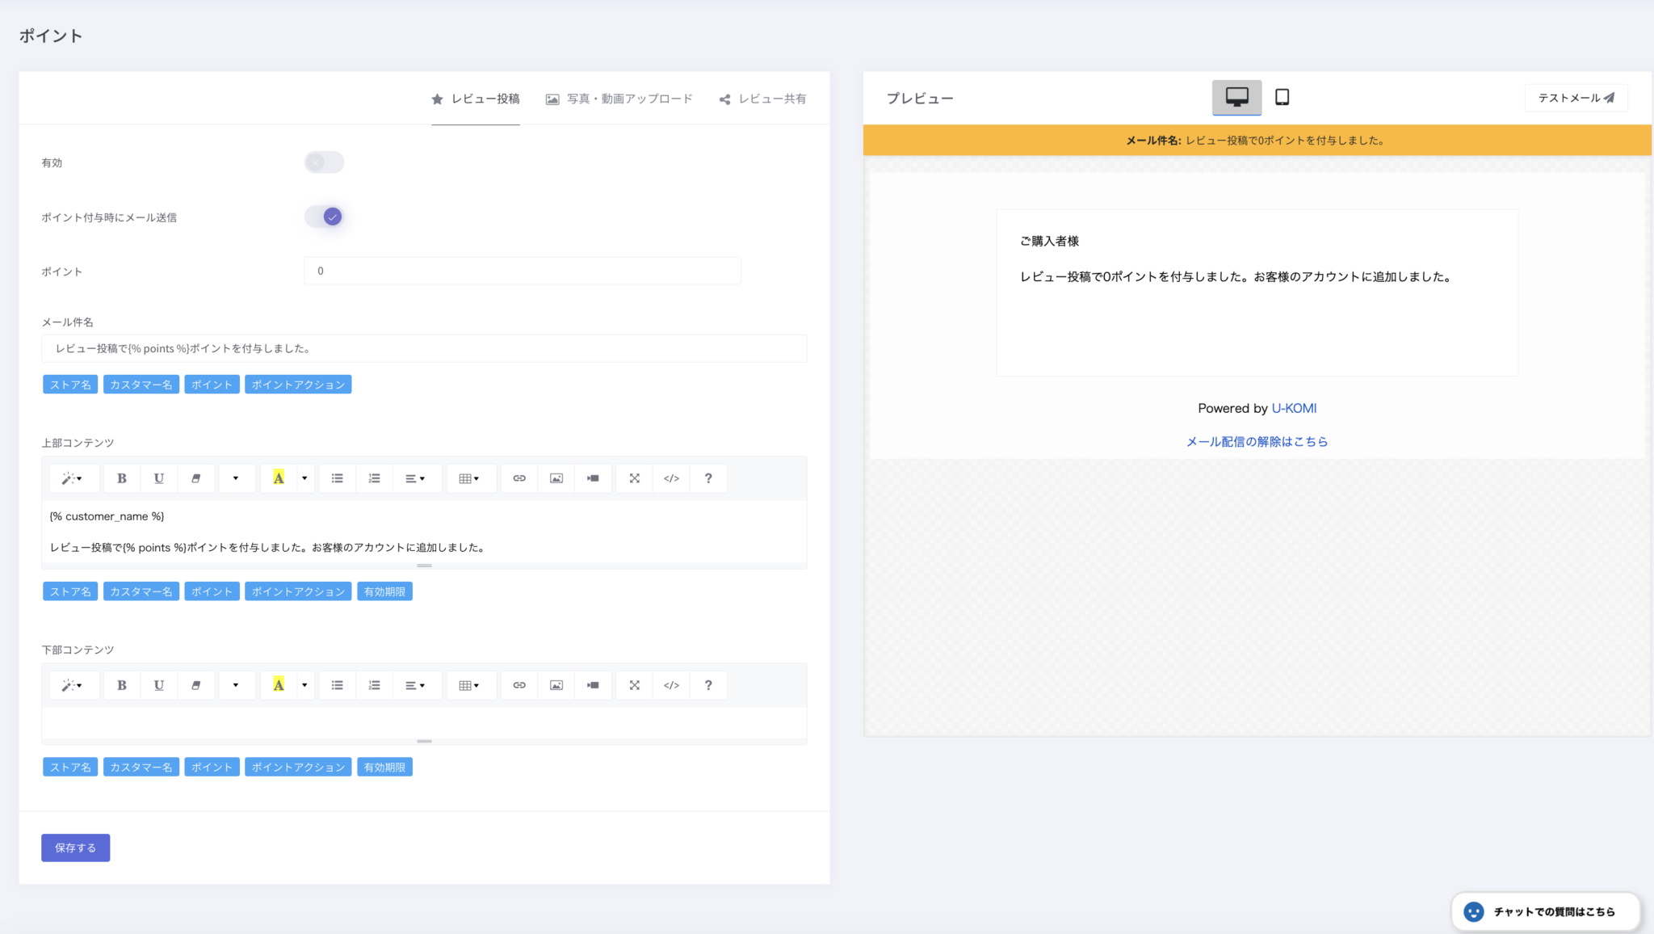Click the unordered list icon in the 上部コンテンツ toolbar
This screenshot has width=1654, height=934.
pos(338,478)
